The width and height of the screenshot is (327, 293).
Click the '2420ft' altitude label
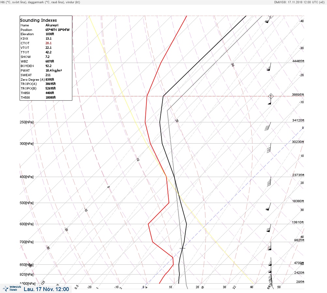point(299,272)
